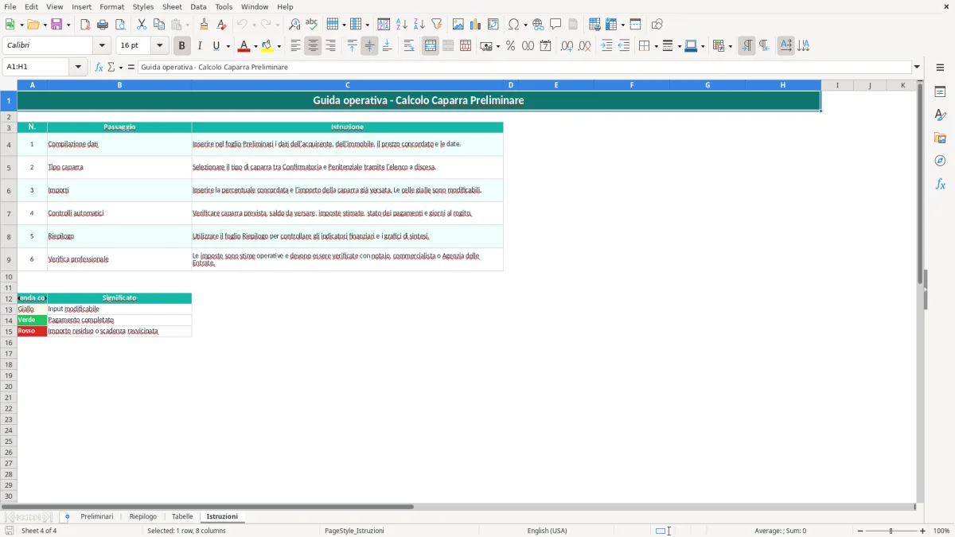Toggle Center Vertically alignment
Viewport: 955px width, 537px height.
[369, 46]
